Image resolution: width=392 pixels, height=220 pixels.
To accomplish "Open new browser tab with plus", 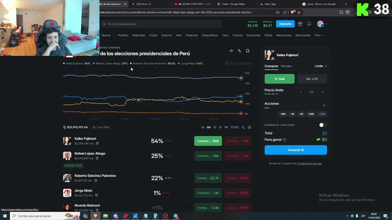I will point(346,4).
